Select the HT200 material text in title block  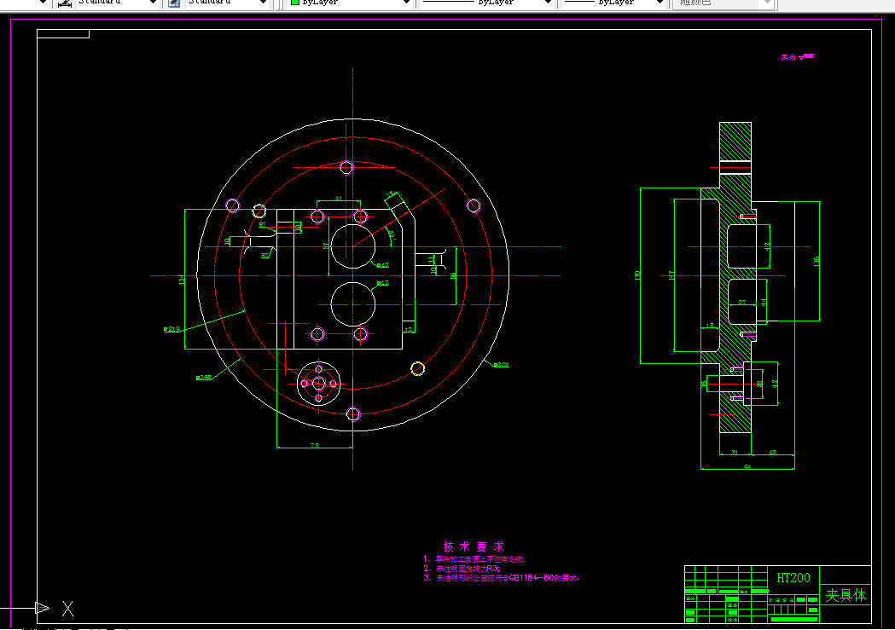tap(793, 577)
